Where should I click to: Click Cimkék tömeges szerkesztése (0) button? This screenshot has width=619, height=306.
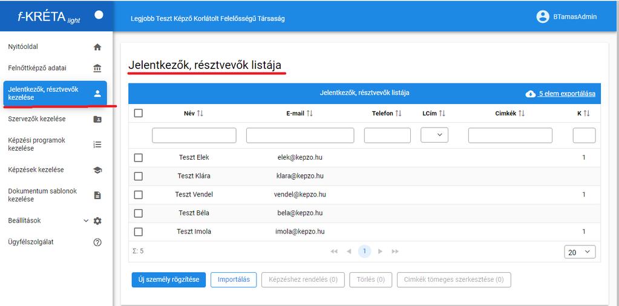pyautogui.click(x=454, y=279)
